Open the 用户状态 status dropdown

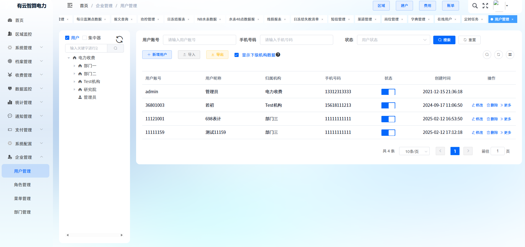pyautogui.click(x=393, y=40)
